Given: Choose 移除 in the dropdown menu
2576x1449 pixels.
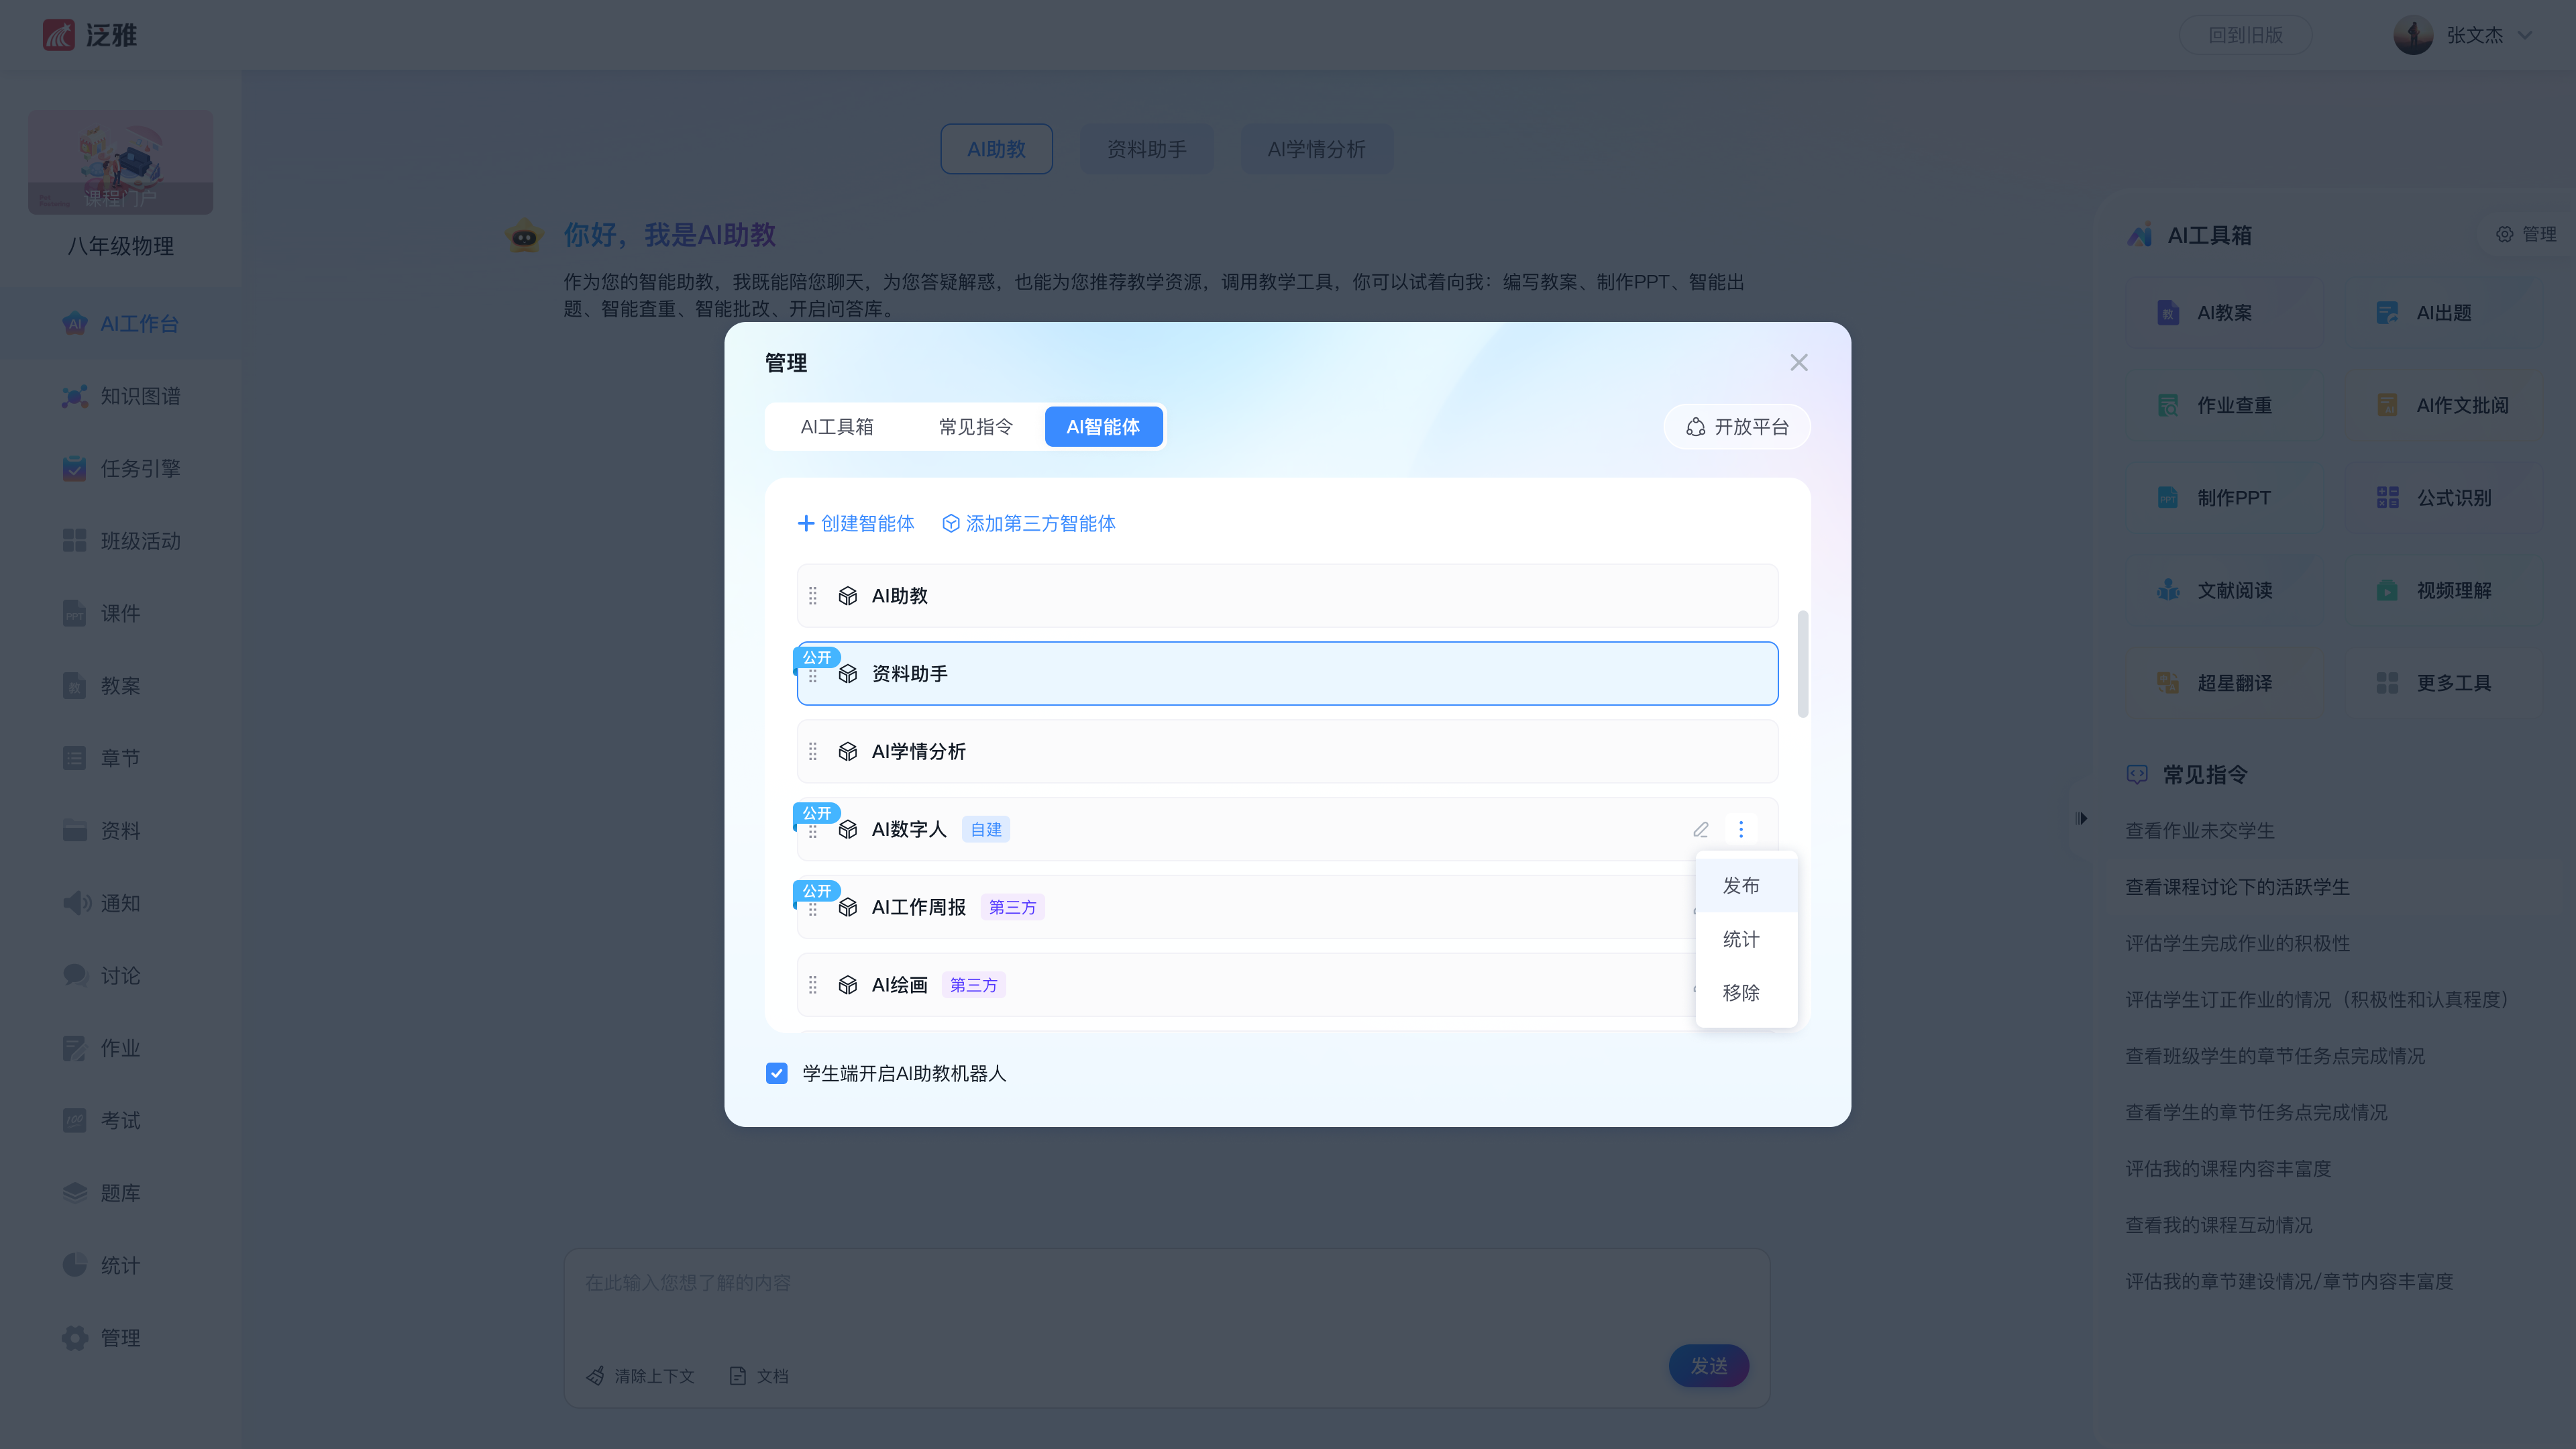Looking at the screenshot, I should click(1741, 993).
